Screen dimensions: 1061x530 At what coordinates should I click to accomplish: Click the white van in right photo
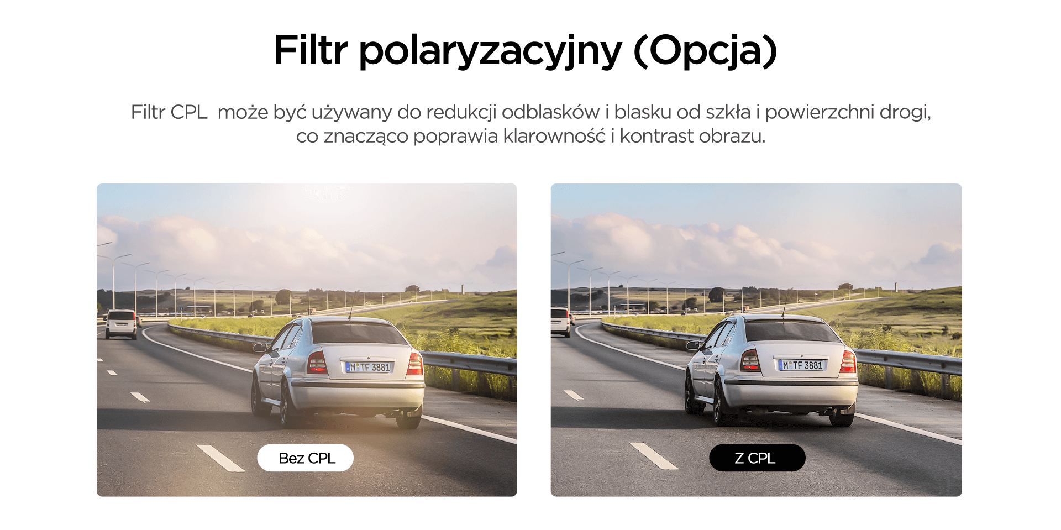(x=560, y=322)
